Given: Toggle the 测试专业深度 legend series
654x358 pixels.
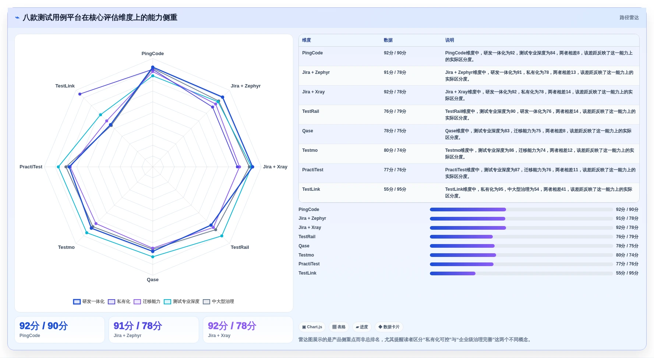Looking at the screenshot, I should pos(181,301).
